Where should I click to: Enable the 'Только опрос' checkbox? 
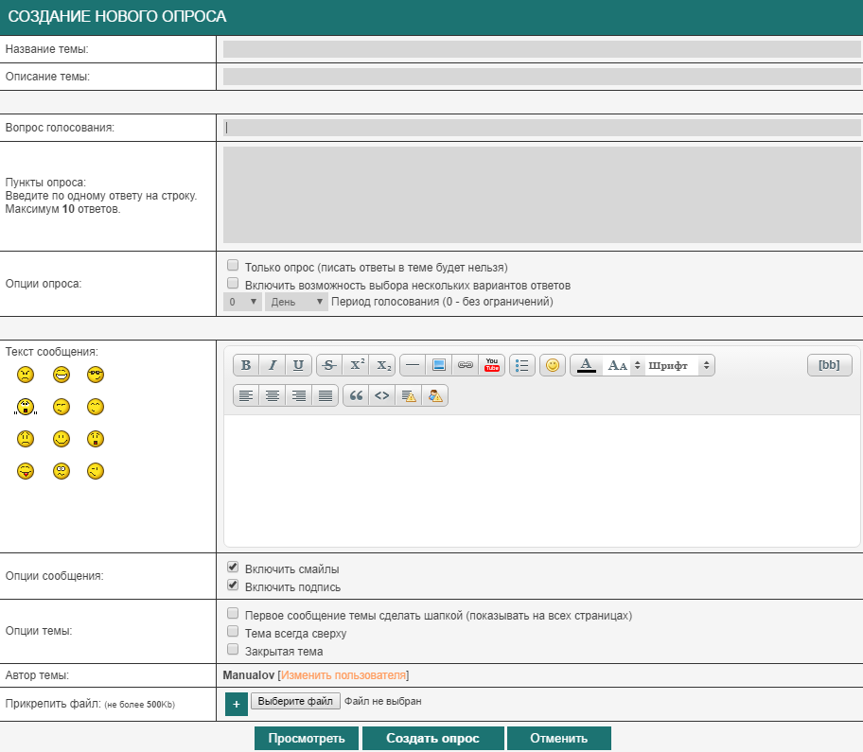pyautogui.click(x=233, y=267)
